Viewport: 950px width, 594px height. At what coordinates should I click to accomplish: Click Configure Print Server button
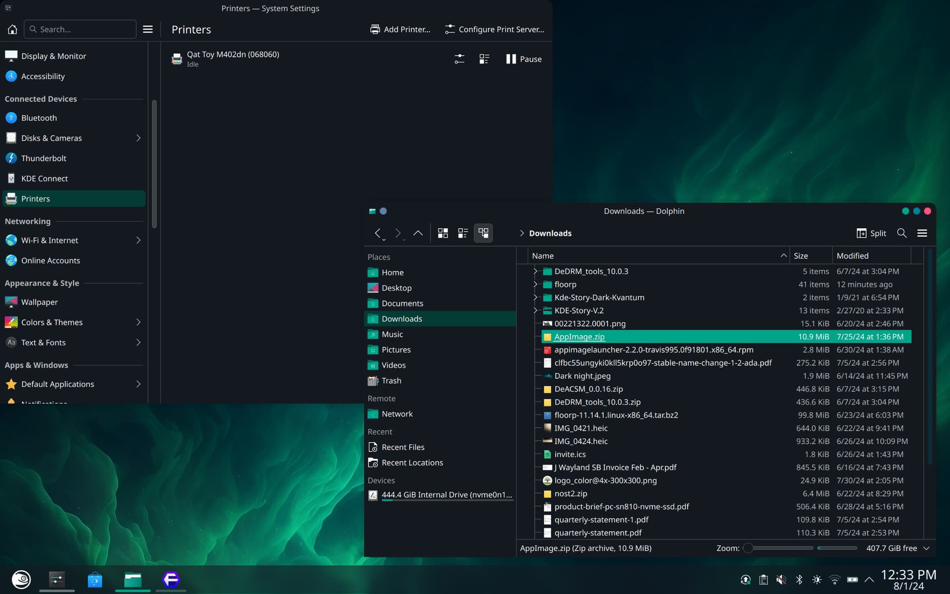coord(494,29)
